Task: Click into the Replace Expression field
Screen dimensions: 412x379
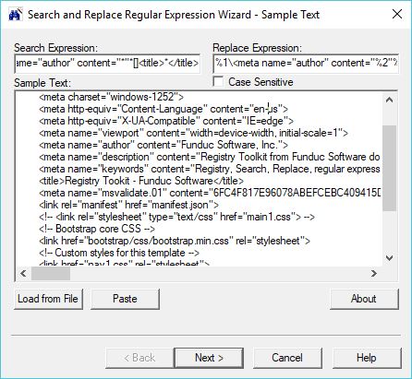Action: [x=306, y=64]
